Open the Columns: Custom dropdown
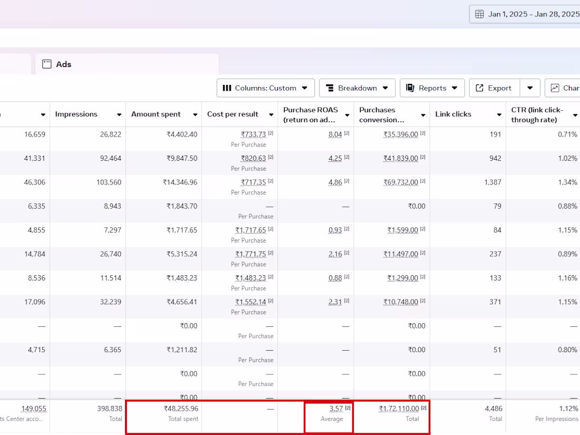580x435 pixels. (x=266, y=88)
